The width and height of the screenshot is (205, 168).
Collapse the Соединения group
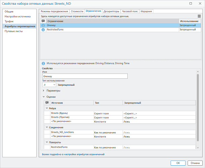46,127
